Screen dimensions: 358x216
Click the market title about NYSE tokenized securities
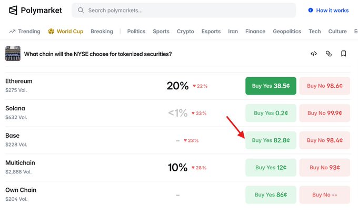click(98, 54)
